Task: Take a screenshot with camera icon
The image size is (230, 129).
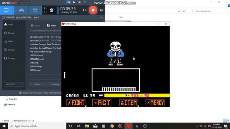Action: pos(101,10)
